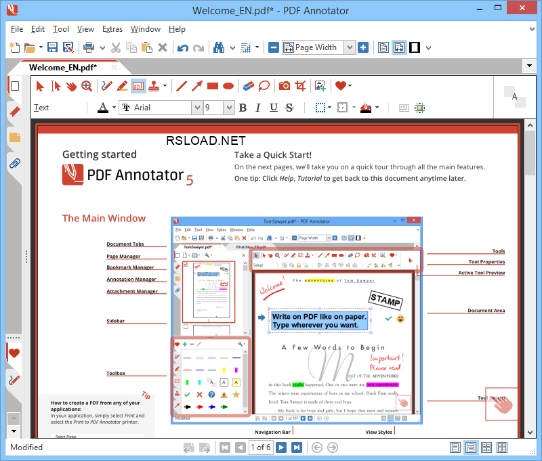Delete using the X toolbar icon
The width and height of the screenshot is (542, 461).
coord(163,47)
